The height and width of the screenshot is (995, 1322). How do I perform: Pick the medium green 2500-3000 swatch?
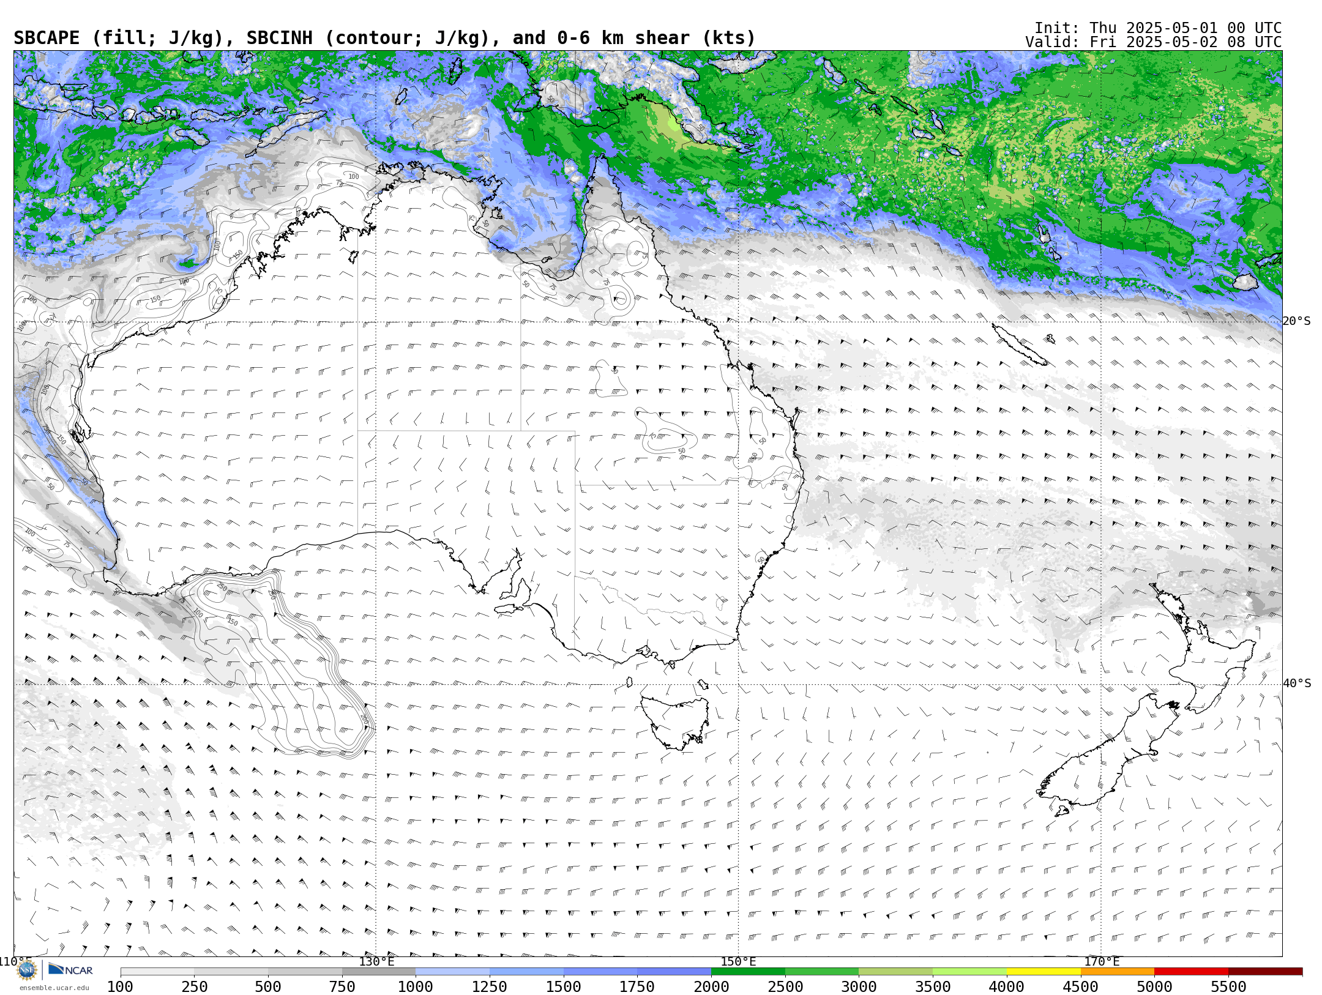click(x=822, y=972)
